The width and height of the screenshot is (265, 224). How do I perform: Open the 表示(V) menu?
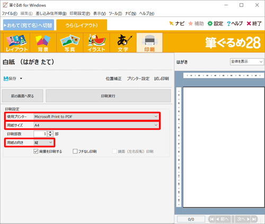[x=100, y=13]
